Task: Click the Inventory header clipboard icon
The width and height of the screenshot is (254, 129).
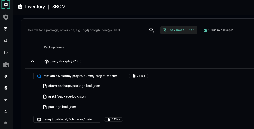Action: click(20, 6)
